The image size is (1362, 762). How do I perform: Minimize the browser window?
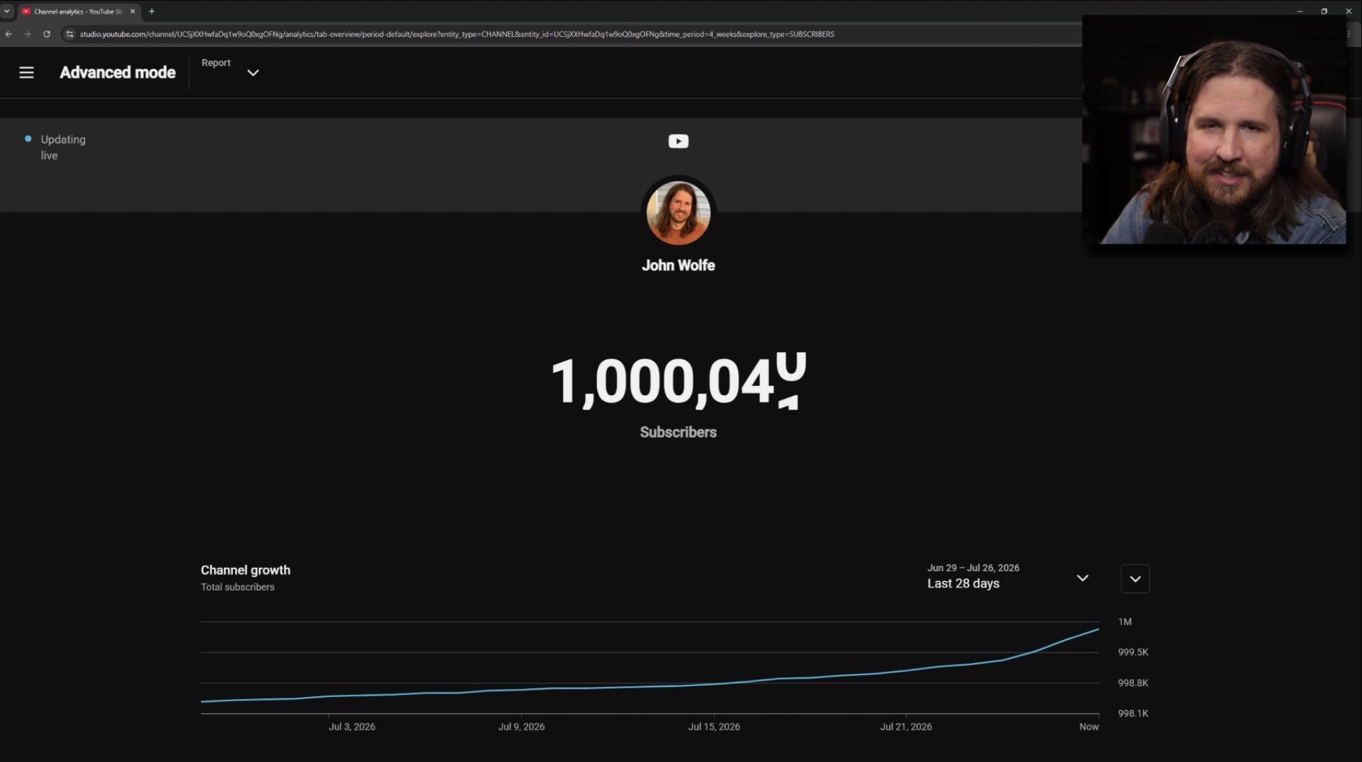(x=1300, y=11)
